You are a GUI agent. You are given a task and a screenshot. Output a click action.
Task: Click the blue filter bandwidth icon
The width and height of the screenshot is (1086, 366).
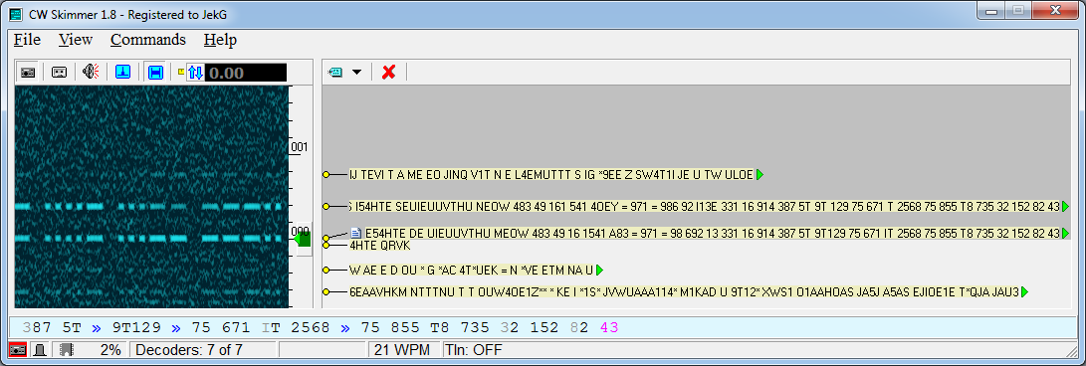[x=155, y=72]
